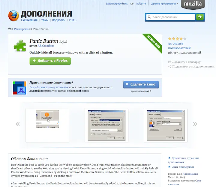Click share icon beside Поделиться этим дополнением

pos(169,67)
